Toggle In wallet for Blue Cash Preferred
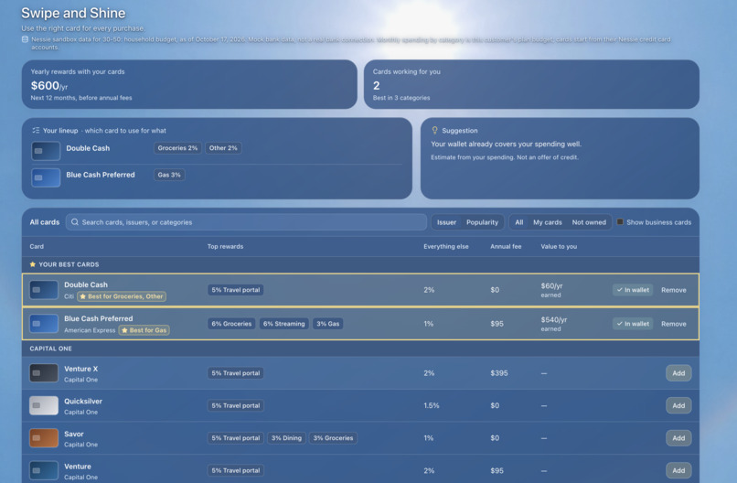This screenshot has width=737, height=483. point(633,324)
